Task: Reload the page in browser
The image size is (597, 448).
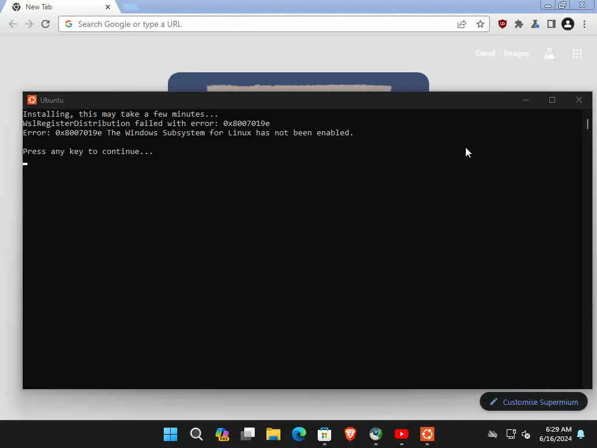Action: point(45,24)
